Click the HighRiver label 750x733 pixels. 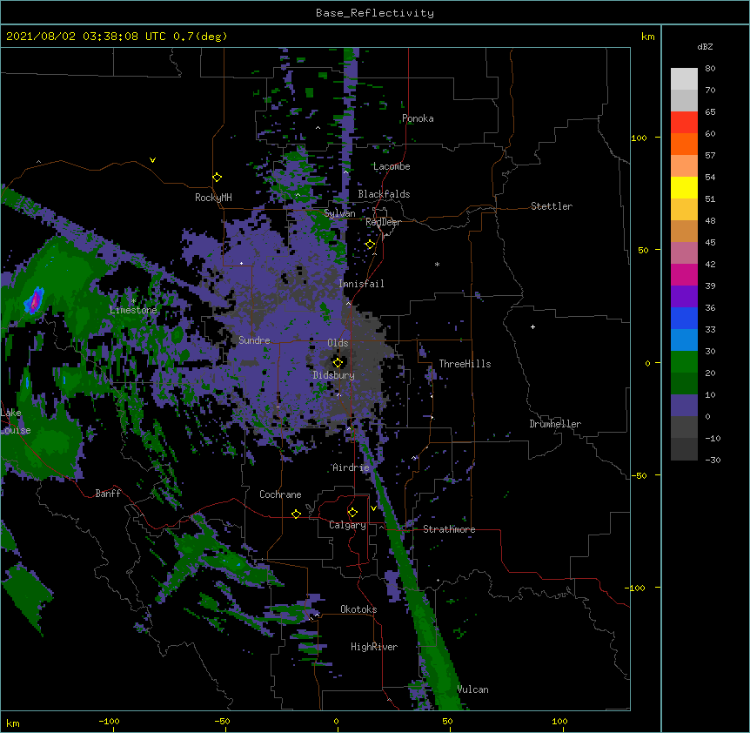coord(374,647)
